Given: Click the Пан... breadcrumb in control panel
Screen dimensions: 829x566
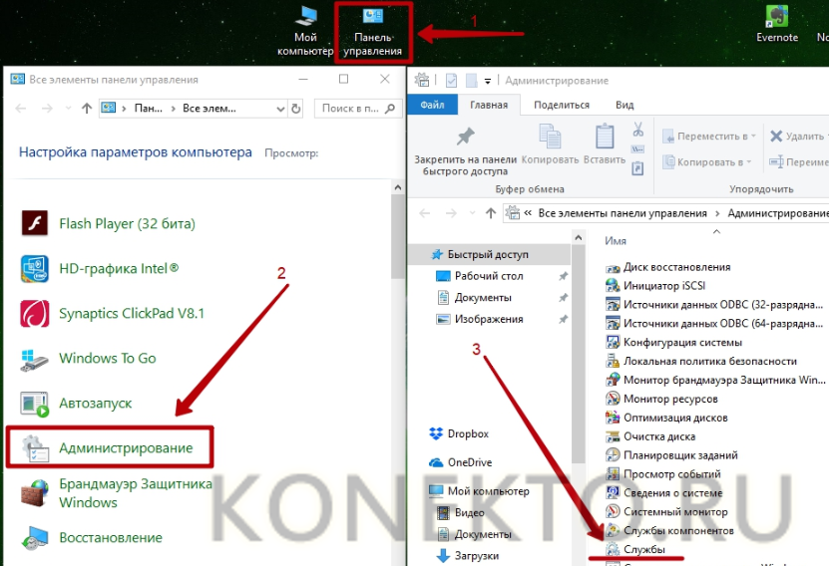Looking at the screenshot, I should [x=148, y=109].
